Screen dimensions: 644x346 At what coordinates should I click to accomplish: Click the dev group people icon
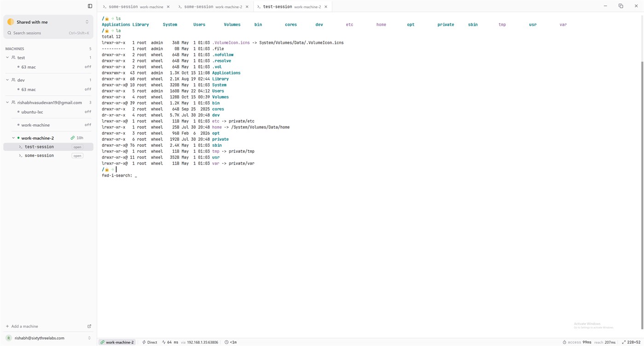pos(13,80)
